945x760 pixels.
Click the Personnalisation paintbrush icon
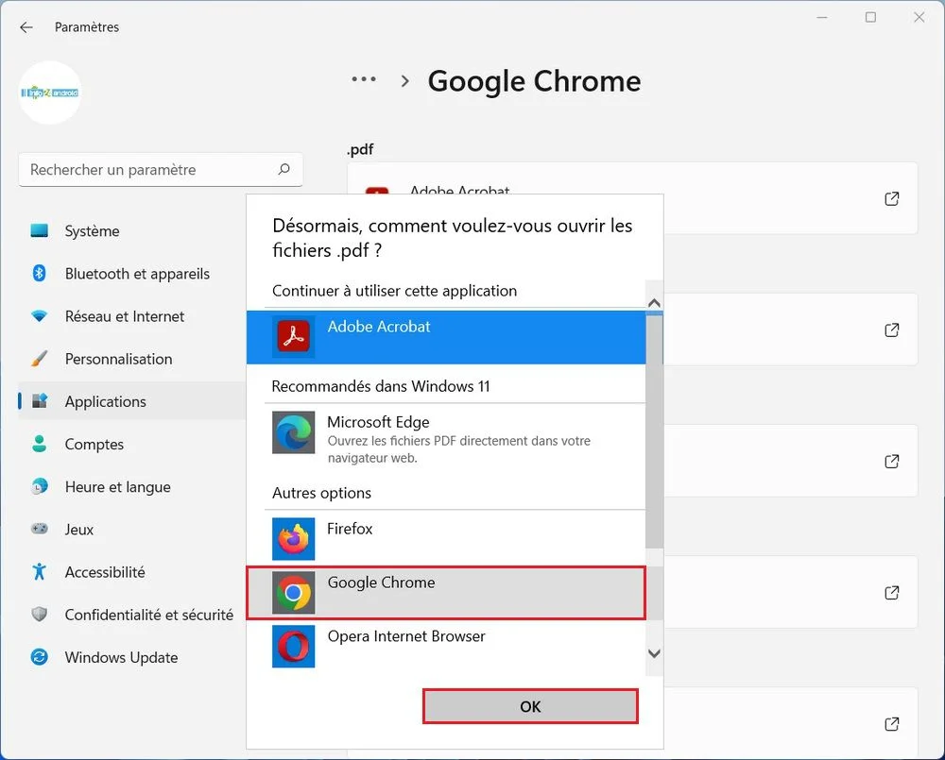tap(39, 359)
